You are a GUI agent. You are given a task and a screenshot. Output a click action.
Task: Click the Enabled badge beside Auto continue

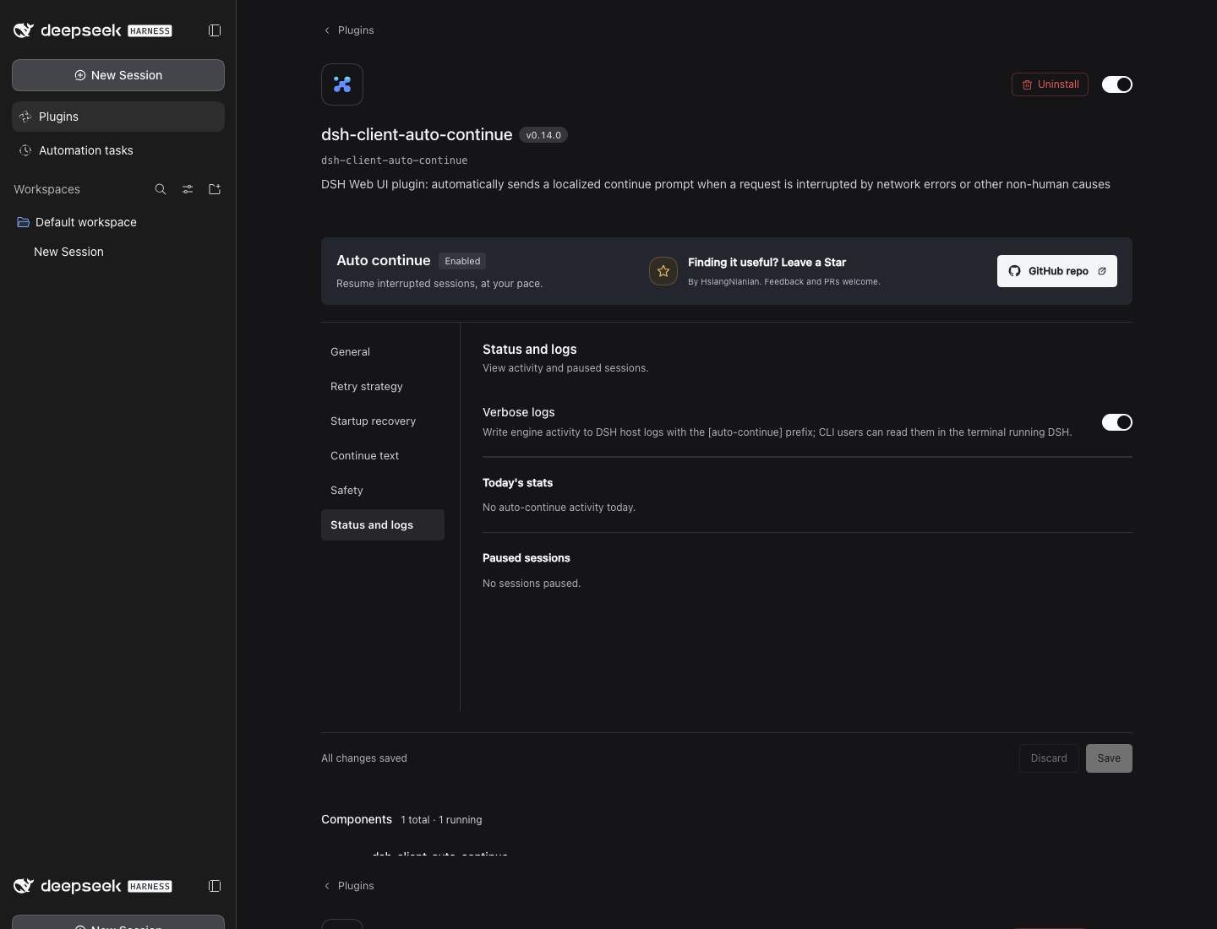click(x=462, y=261)
